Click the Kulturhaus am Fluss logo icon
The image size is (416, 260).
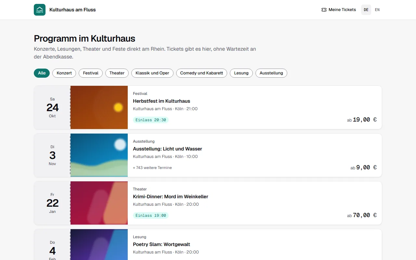click(40, 10)
